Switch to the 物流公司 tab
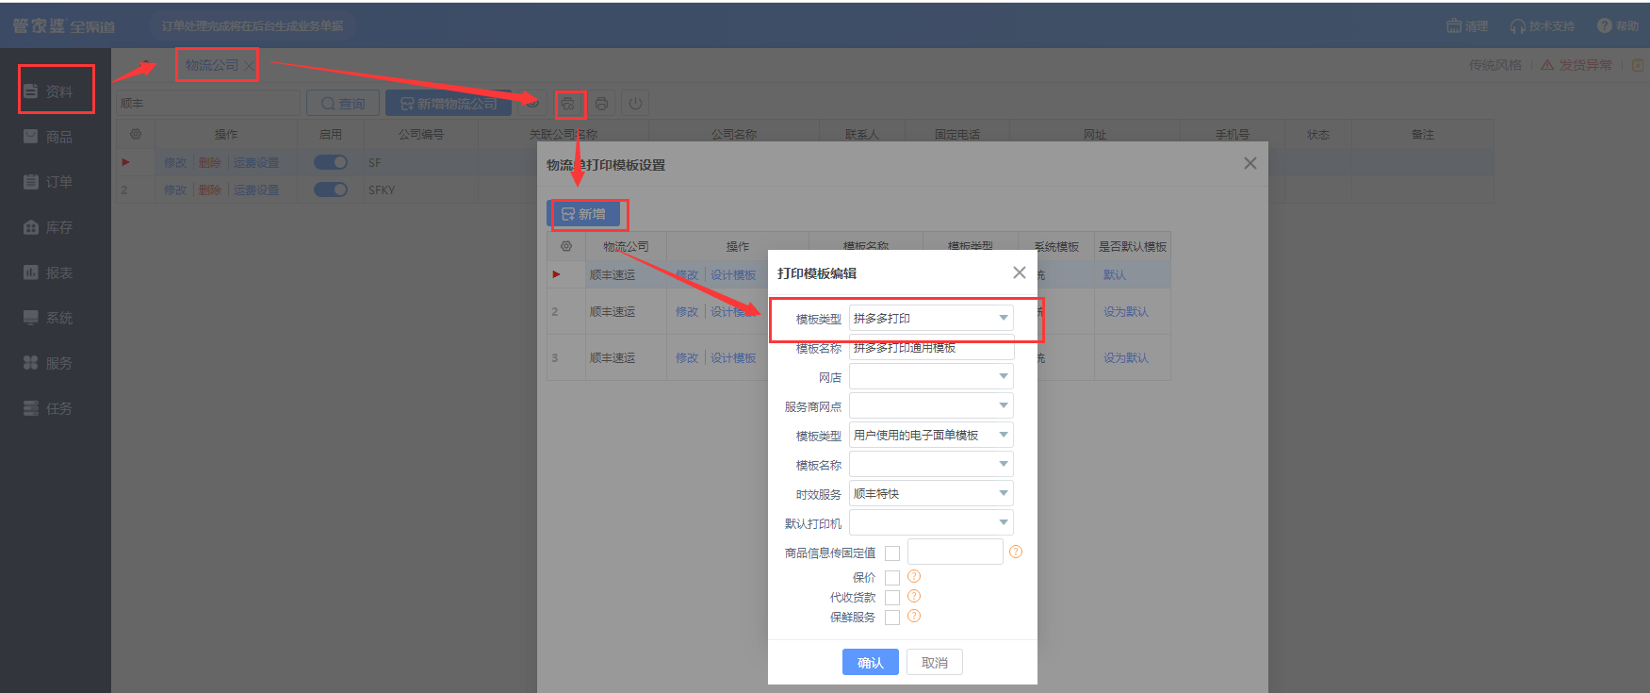 click(212, 65)
